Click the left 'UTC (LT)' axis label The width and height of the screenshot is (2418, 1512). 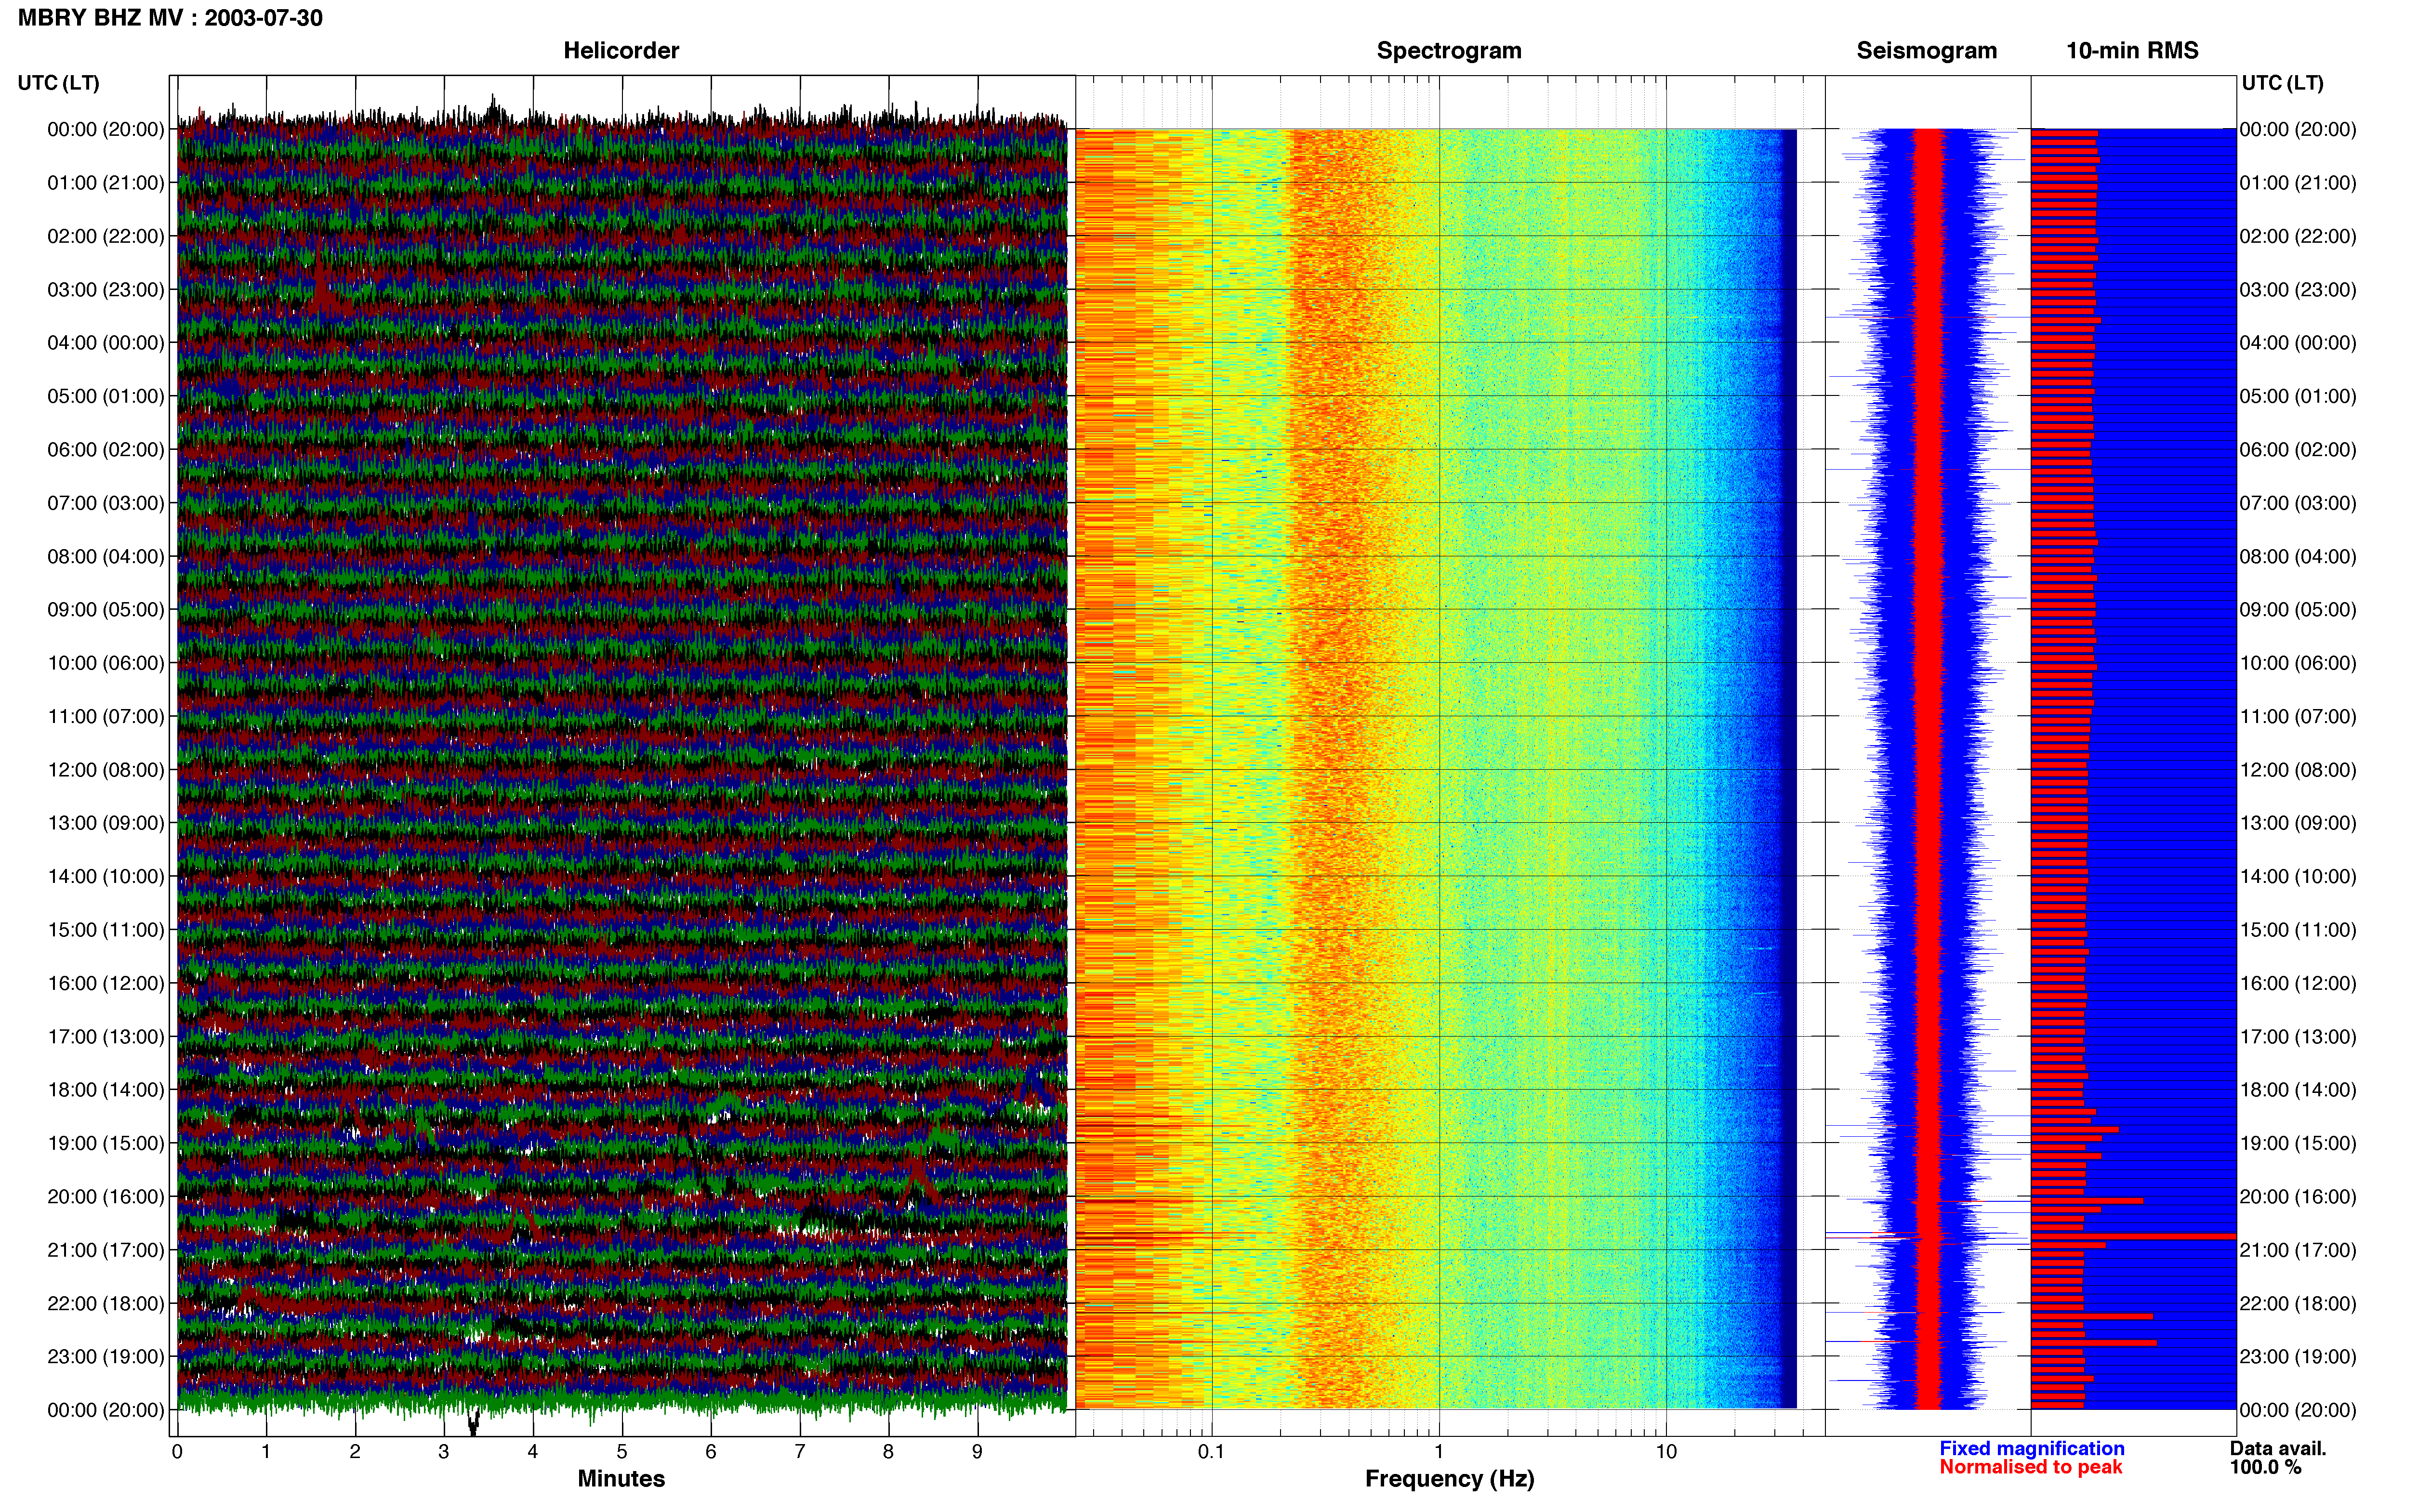coord(58,83)
